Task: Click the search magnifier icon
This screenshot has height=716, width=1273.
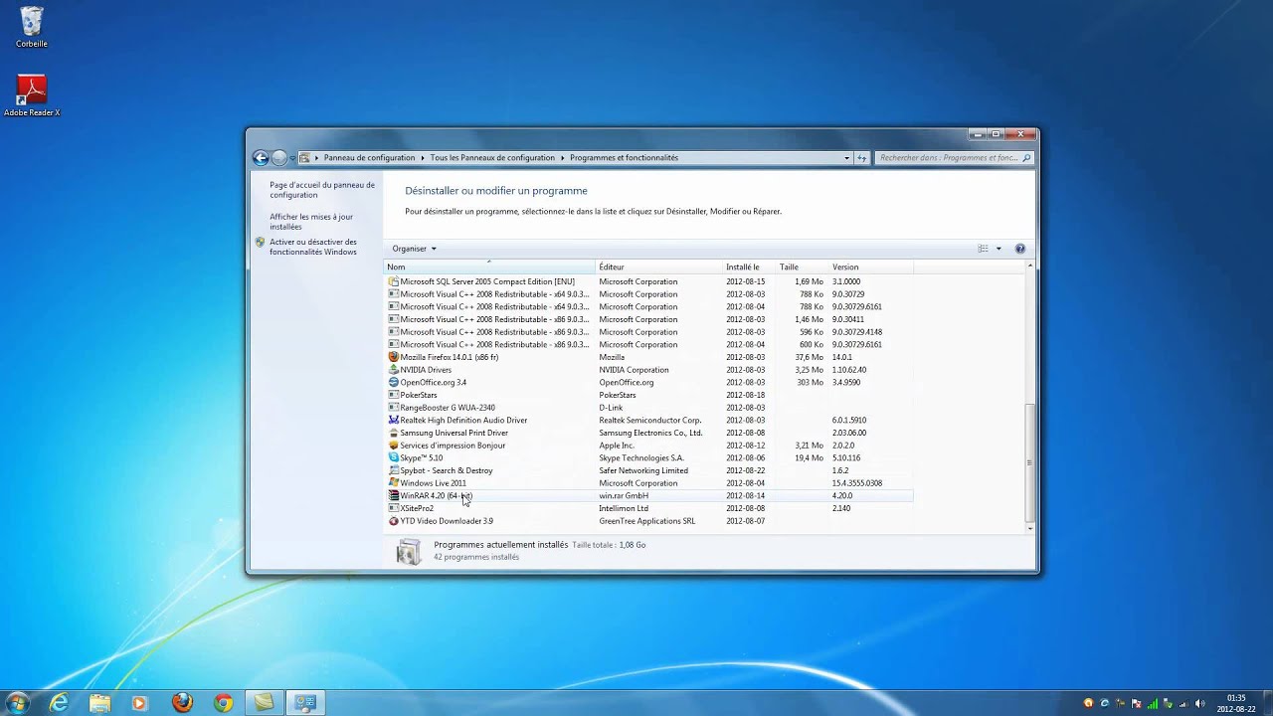Action: [x=1026, y=157]
